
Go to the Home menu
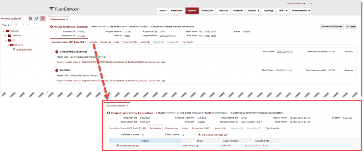[x=162, y=11]
